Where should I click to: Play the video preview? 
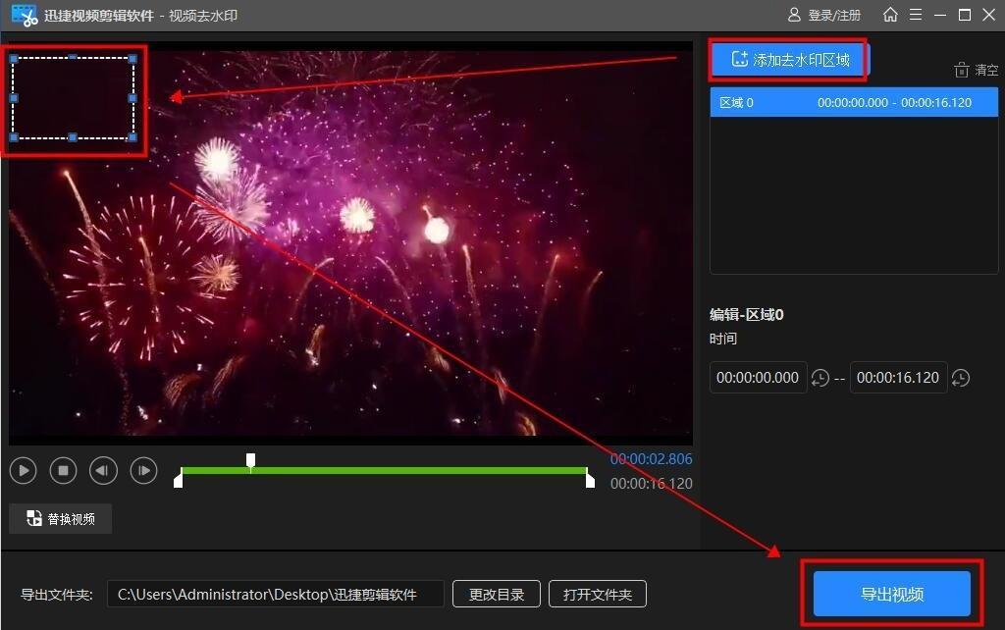tap(24, 471)
